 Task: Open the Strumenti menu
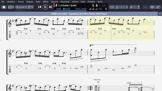[65, 2]
